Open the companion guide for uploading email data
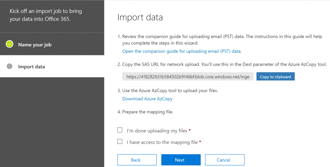 click(x=182, y=51)
